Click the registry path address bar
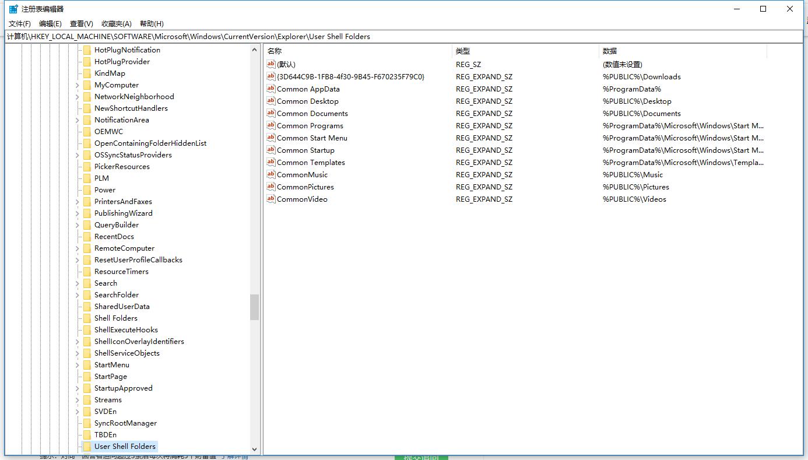Viewport: 808px width, 460px height. [403, 36]
